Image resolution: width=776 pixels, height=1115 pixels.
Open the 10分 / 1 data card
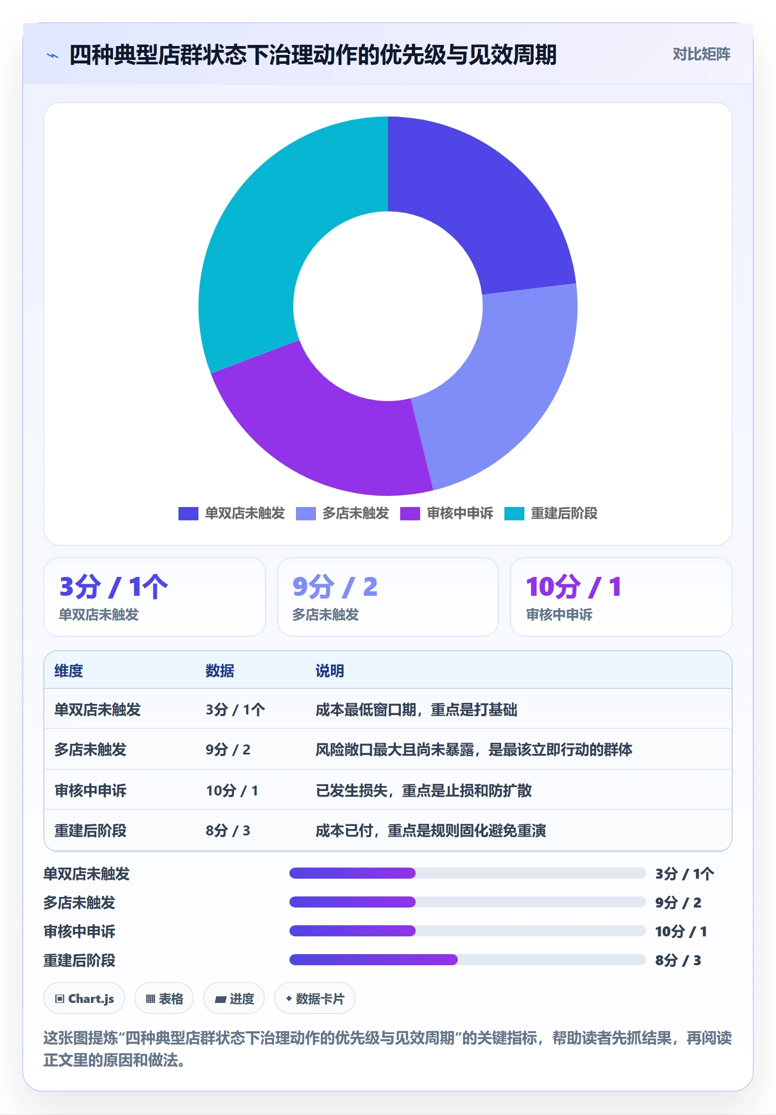coord(621,597)
